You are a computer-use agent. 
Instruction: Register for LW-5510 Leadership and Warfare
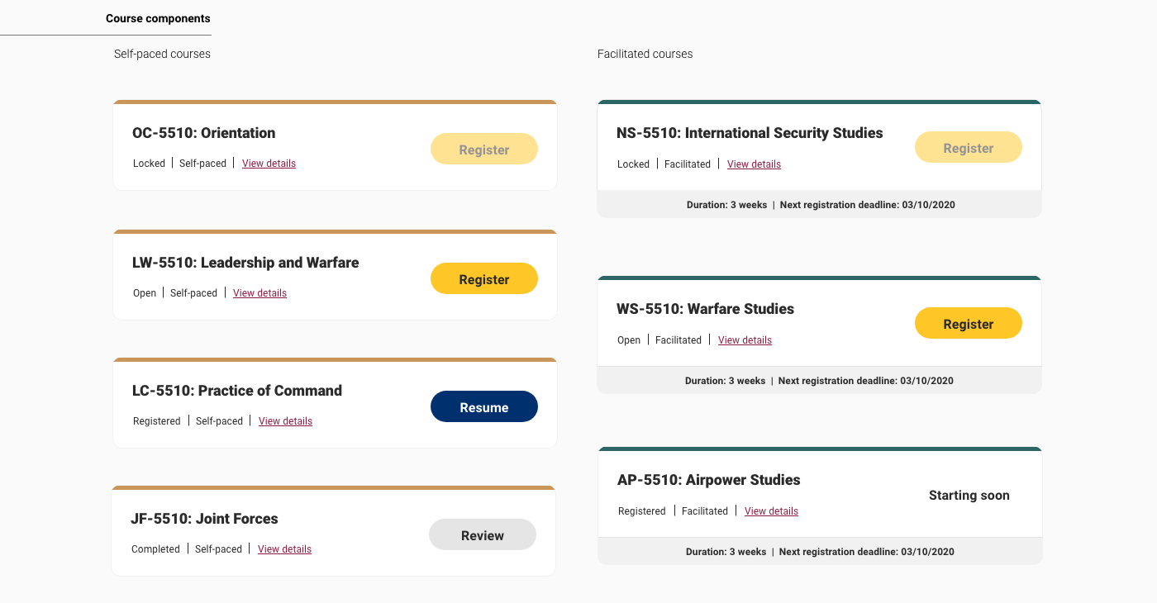tap(483, 279)
